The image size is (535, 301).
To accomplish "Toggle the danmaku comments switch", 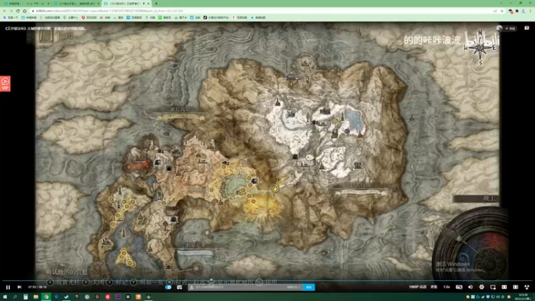I will [169, 287].
